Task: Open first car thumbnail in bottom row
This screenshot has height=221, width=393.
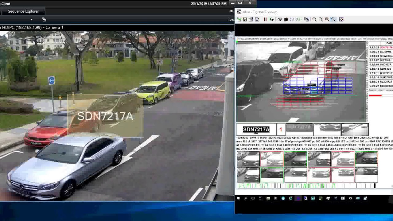Action: (x=248, y=175)
